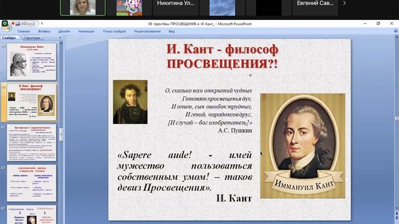Select slide thumbnail number 23
The height and width of the screenshot is (224, 399).
click(x=32, y=215)
